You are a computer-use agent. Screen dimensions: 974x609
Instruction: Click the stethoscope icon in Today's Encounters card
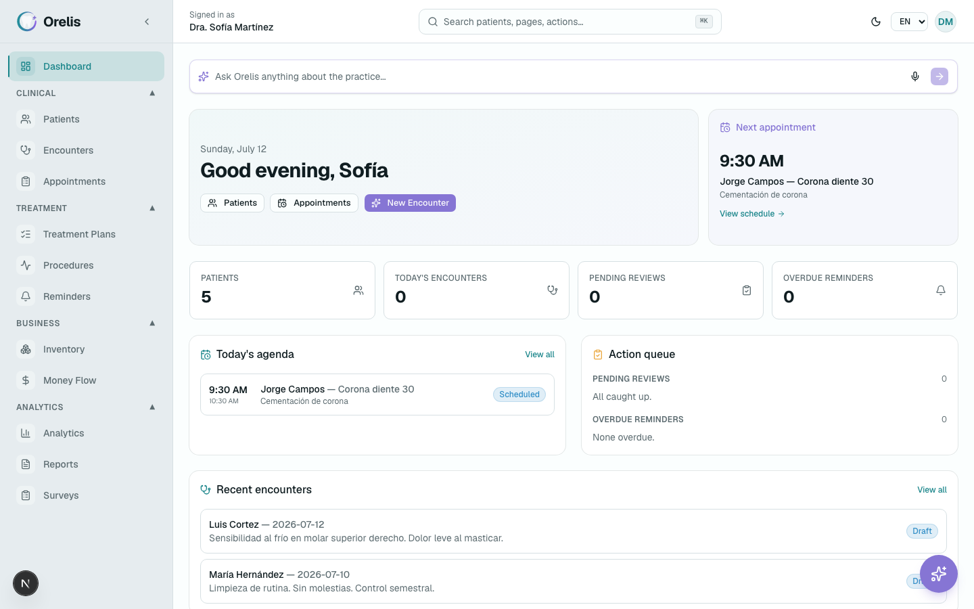coord(553,290)
